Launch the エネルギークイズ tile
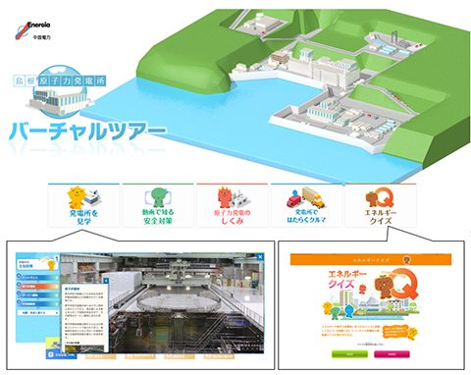The height and width of the screenshot is (375, 471). [381, 205]
